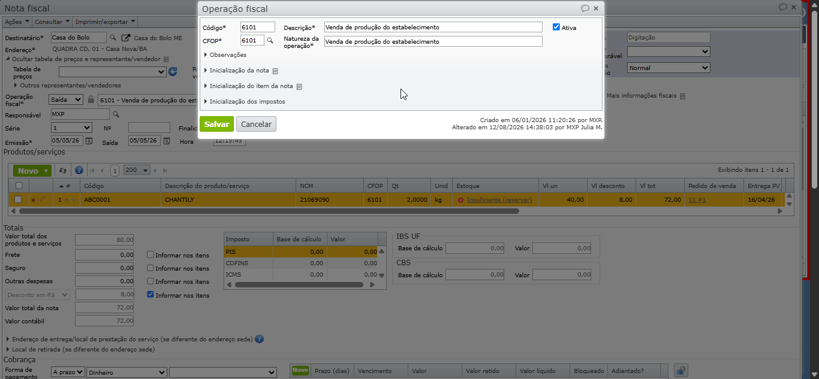This screenshot has width=819, height=379.
Task: Open the Consultar menu
Action: click(52, 22)
